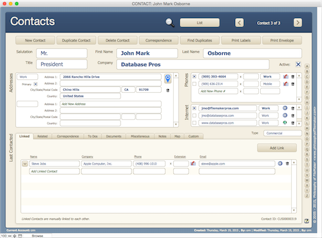Dial the (909) 636-2314 phone icon
The height and width of the screenshot is (238, 322).
[x=286, y=84]
